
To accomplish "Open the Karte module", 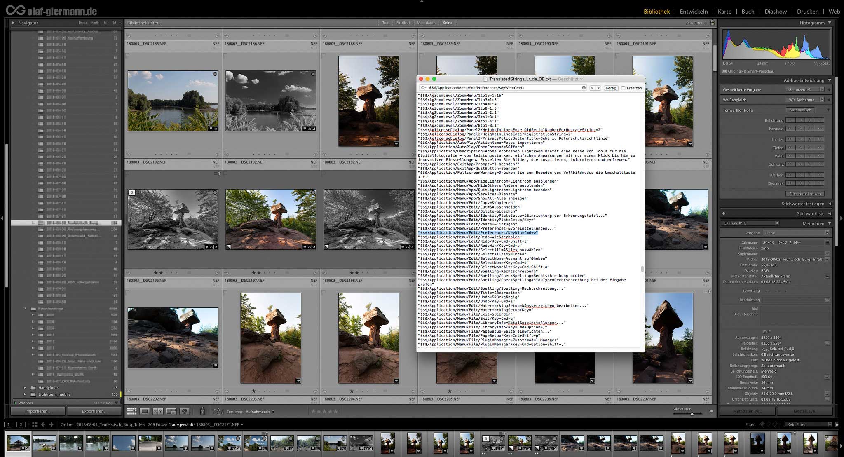I will (724, 12).
